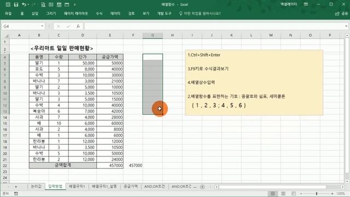The height and width of the screenshot is (197, 350).
Task: Add a new sheet with plus icon
Action: [x=202, y=187]
